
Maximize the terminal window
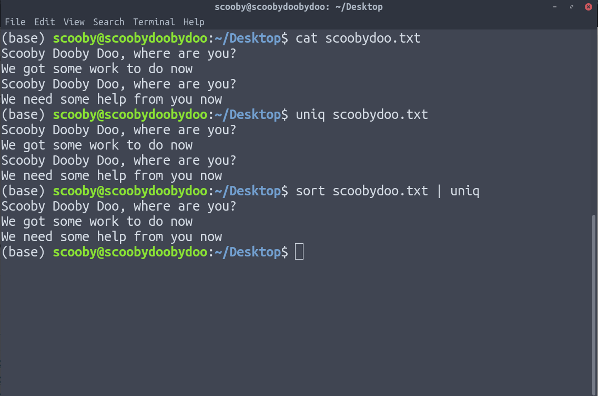[x=572, y=7]
